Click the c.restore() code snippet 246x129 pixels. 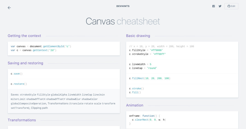pos(19,84)
